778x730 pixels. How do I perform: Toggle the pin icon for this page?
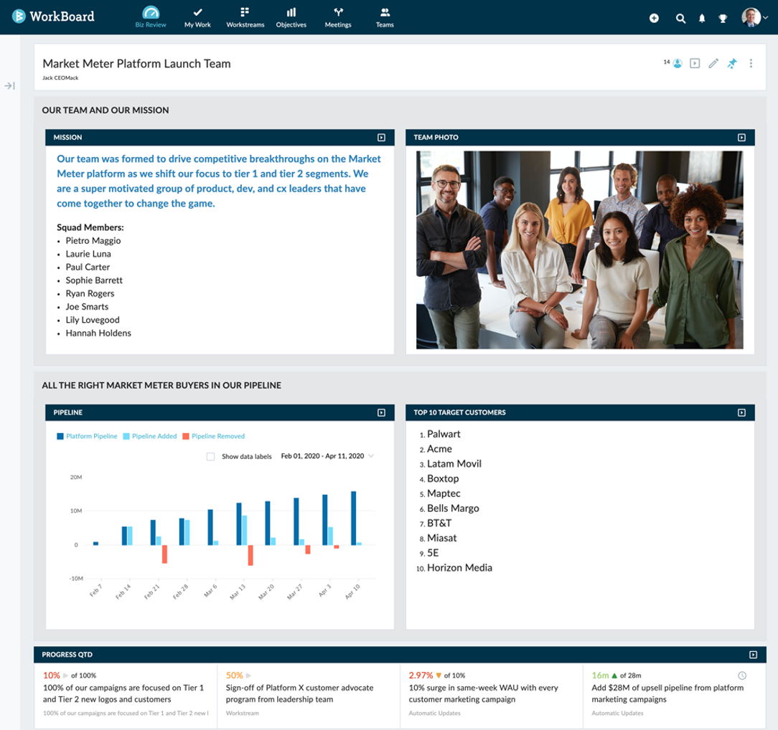click(732, 63)
